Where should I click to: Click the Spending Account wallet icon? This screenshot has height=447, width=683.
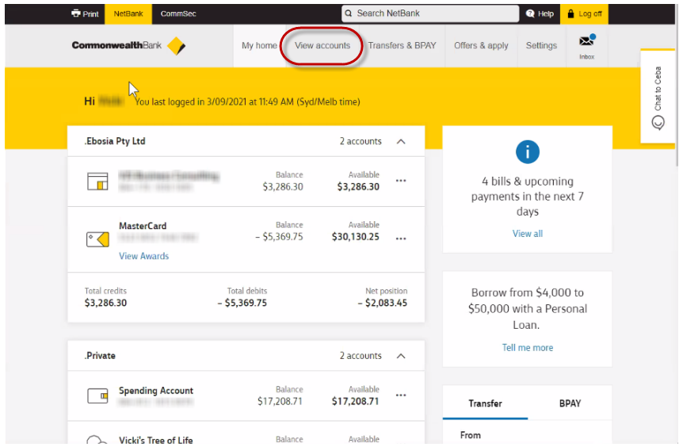[x=97, y=396]
